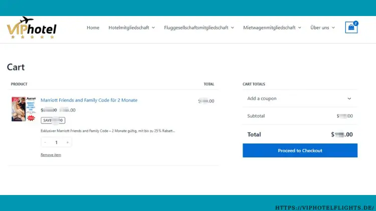Expand the Add a coupon section
The width and height of the screenshot is (376, 211).
[x=300, y=98]
